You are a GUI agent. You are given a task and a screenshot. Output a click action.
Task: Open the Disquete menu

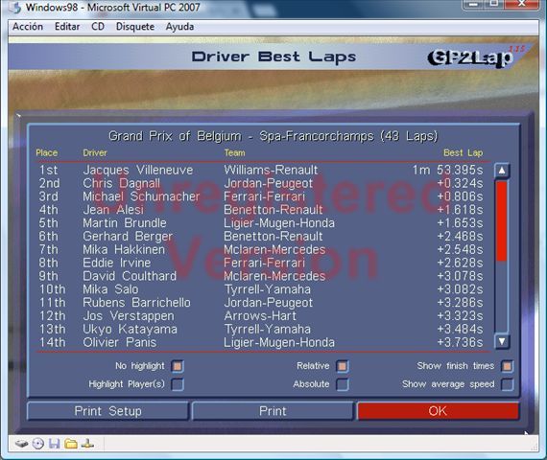point(135,27)
